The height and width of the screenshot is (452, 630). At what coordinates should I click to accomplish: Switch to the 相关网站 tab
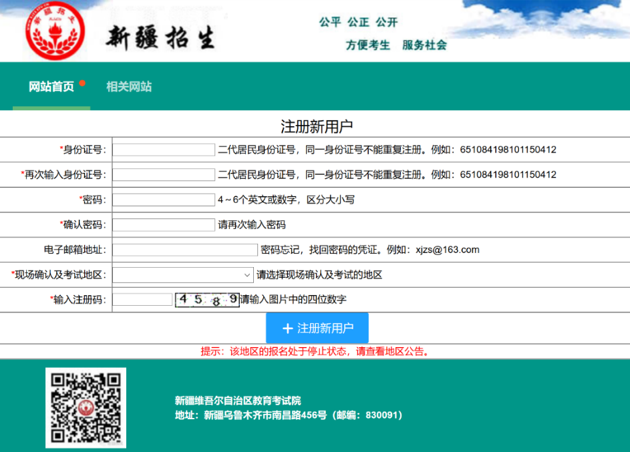(129, 87)
